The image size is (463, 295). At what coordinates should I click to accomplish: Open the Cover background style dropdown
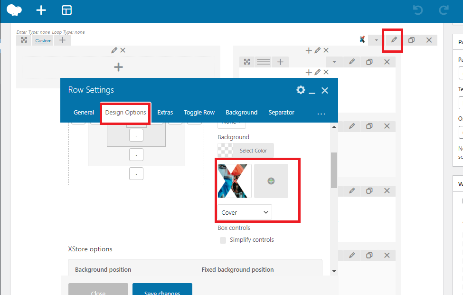coord(245,212)
